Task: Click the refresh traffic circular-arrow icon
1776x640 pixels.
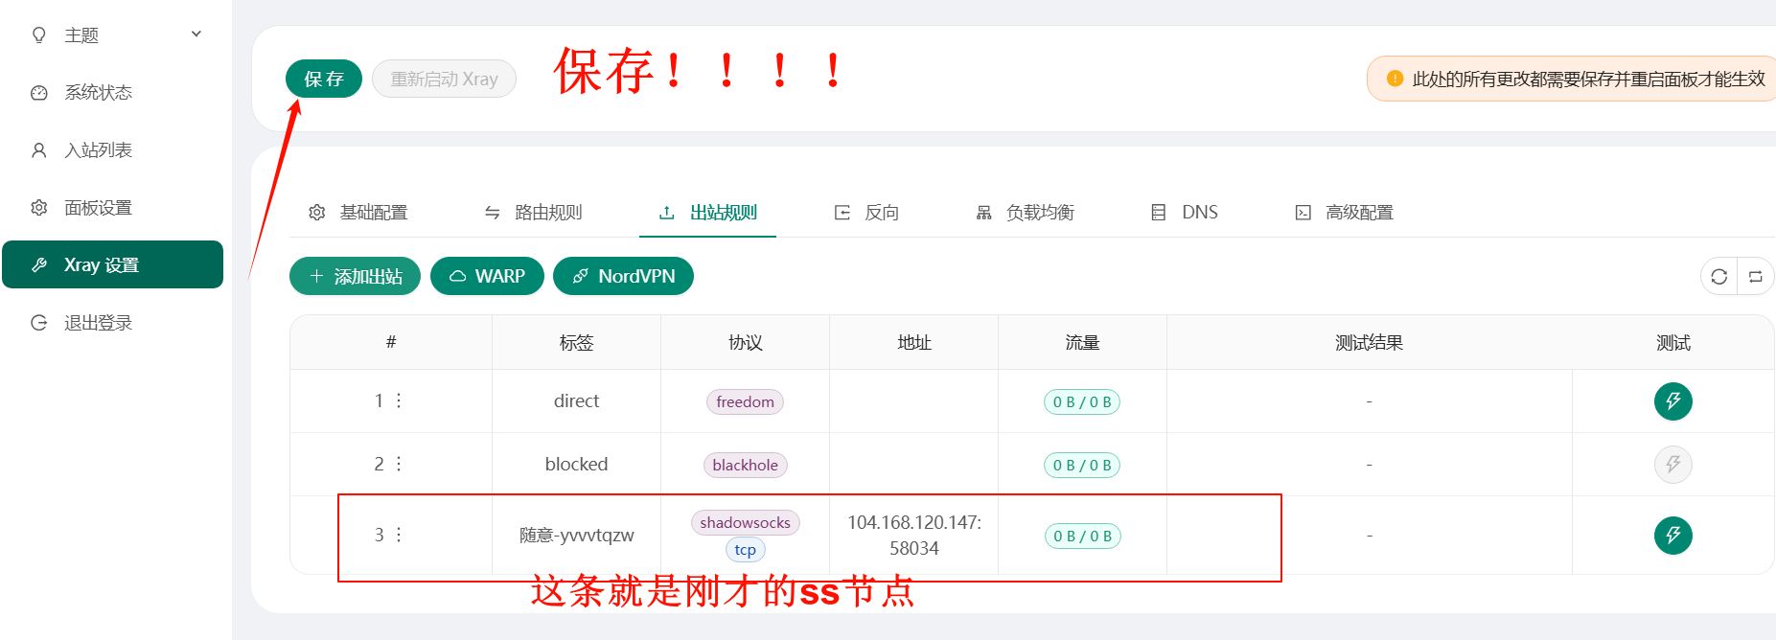Action: click(x=1718, y=277)
